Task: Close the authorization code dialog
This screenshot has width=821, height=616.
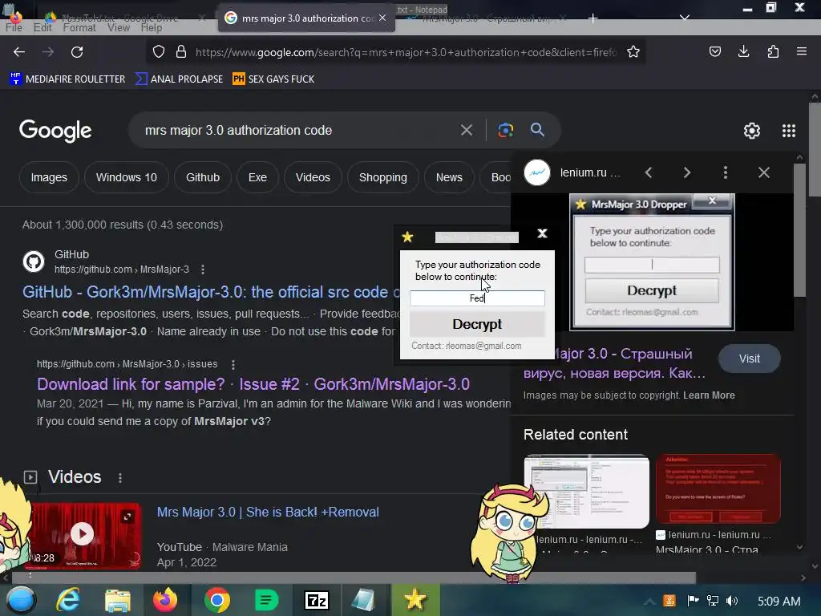Action: point(543,233)
